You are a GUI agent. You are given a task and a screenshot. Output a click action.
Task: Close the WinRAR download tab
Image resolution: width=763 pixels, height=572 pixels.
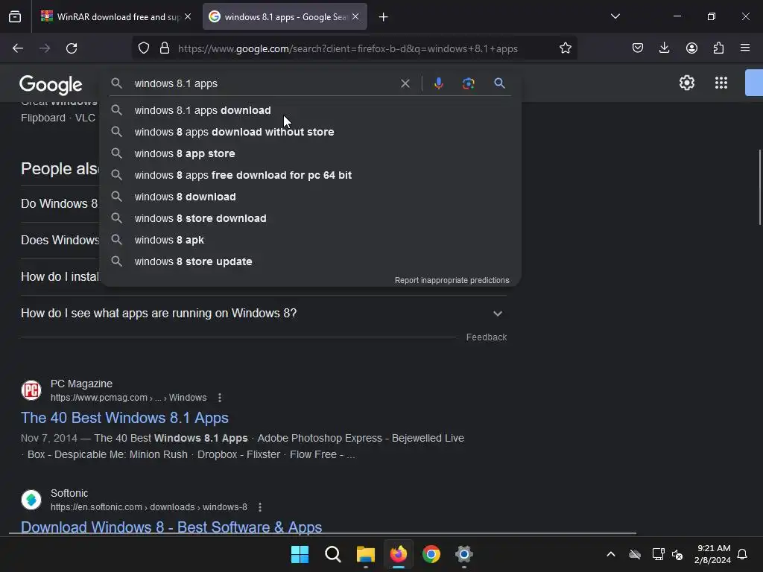point(188,16)
